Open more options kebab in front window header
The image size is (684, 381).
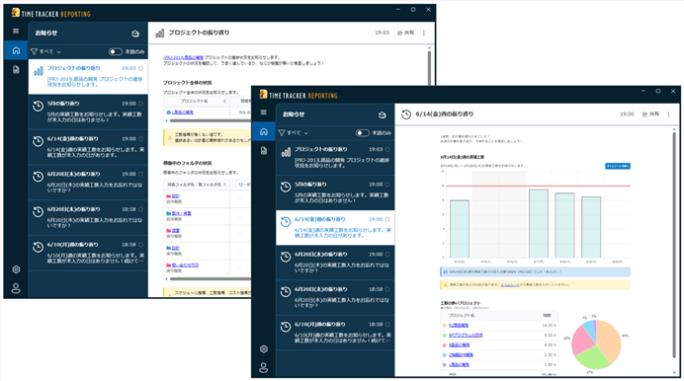click(x=669, y=114)
